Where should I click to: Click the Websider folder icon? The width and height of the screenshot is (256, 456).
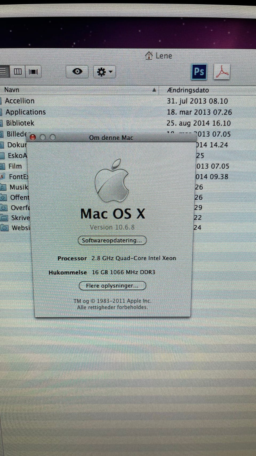(x=5, y=228)
